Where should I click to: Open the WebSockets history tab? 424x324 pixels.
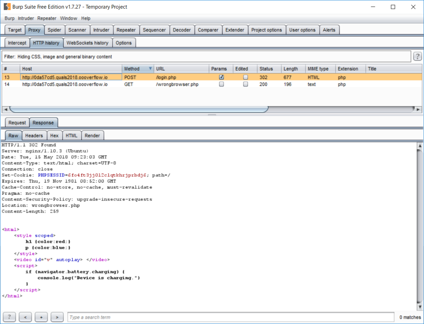coord(87,43)
